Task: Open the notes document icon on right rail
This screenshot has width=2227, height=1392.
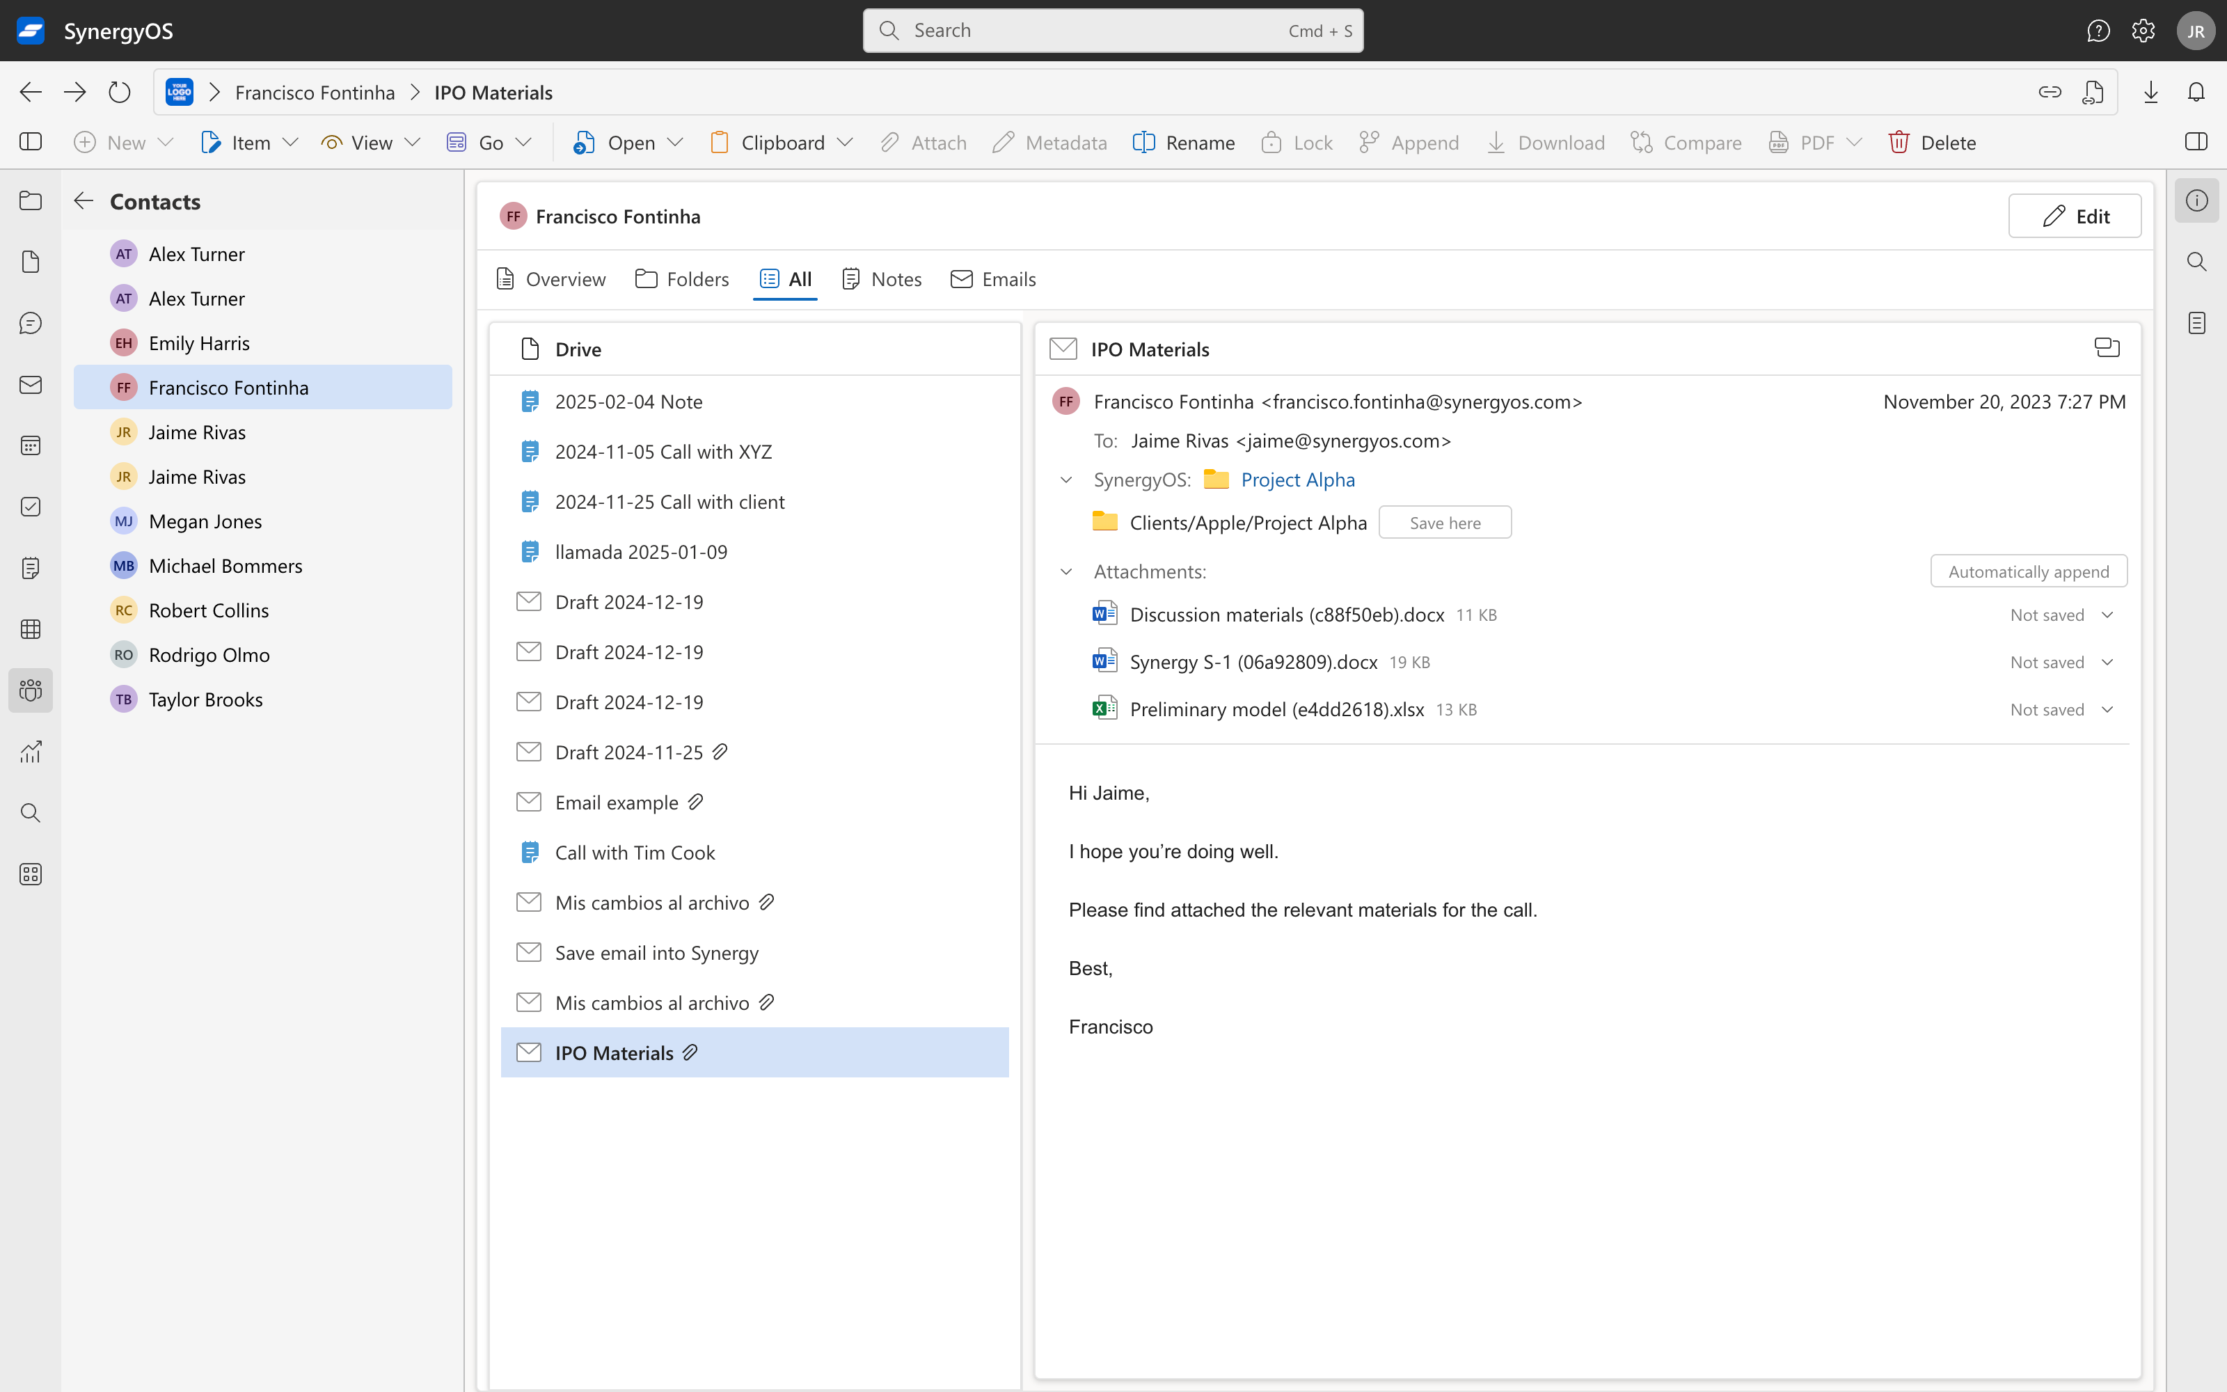Action: (2196, 323)
